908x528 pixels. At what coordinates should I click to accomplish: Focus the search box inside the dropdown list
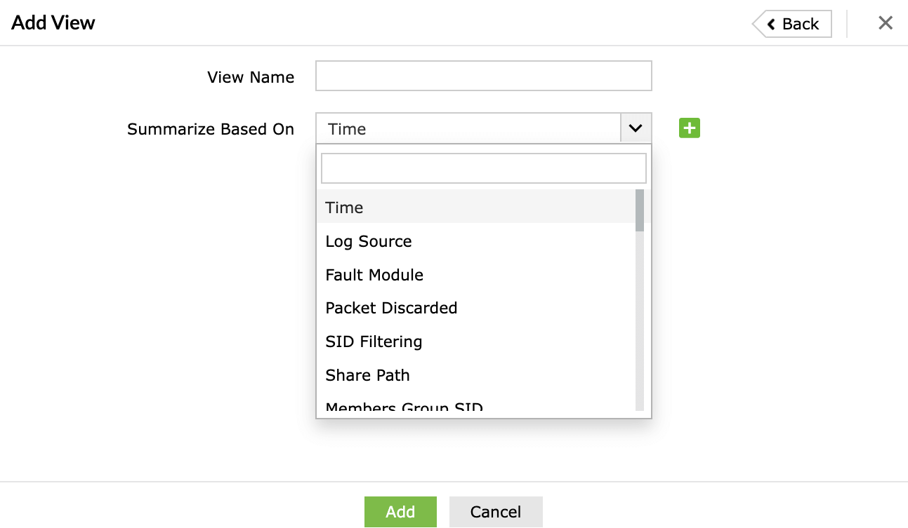point(483,168)
